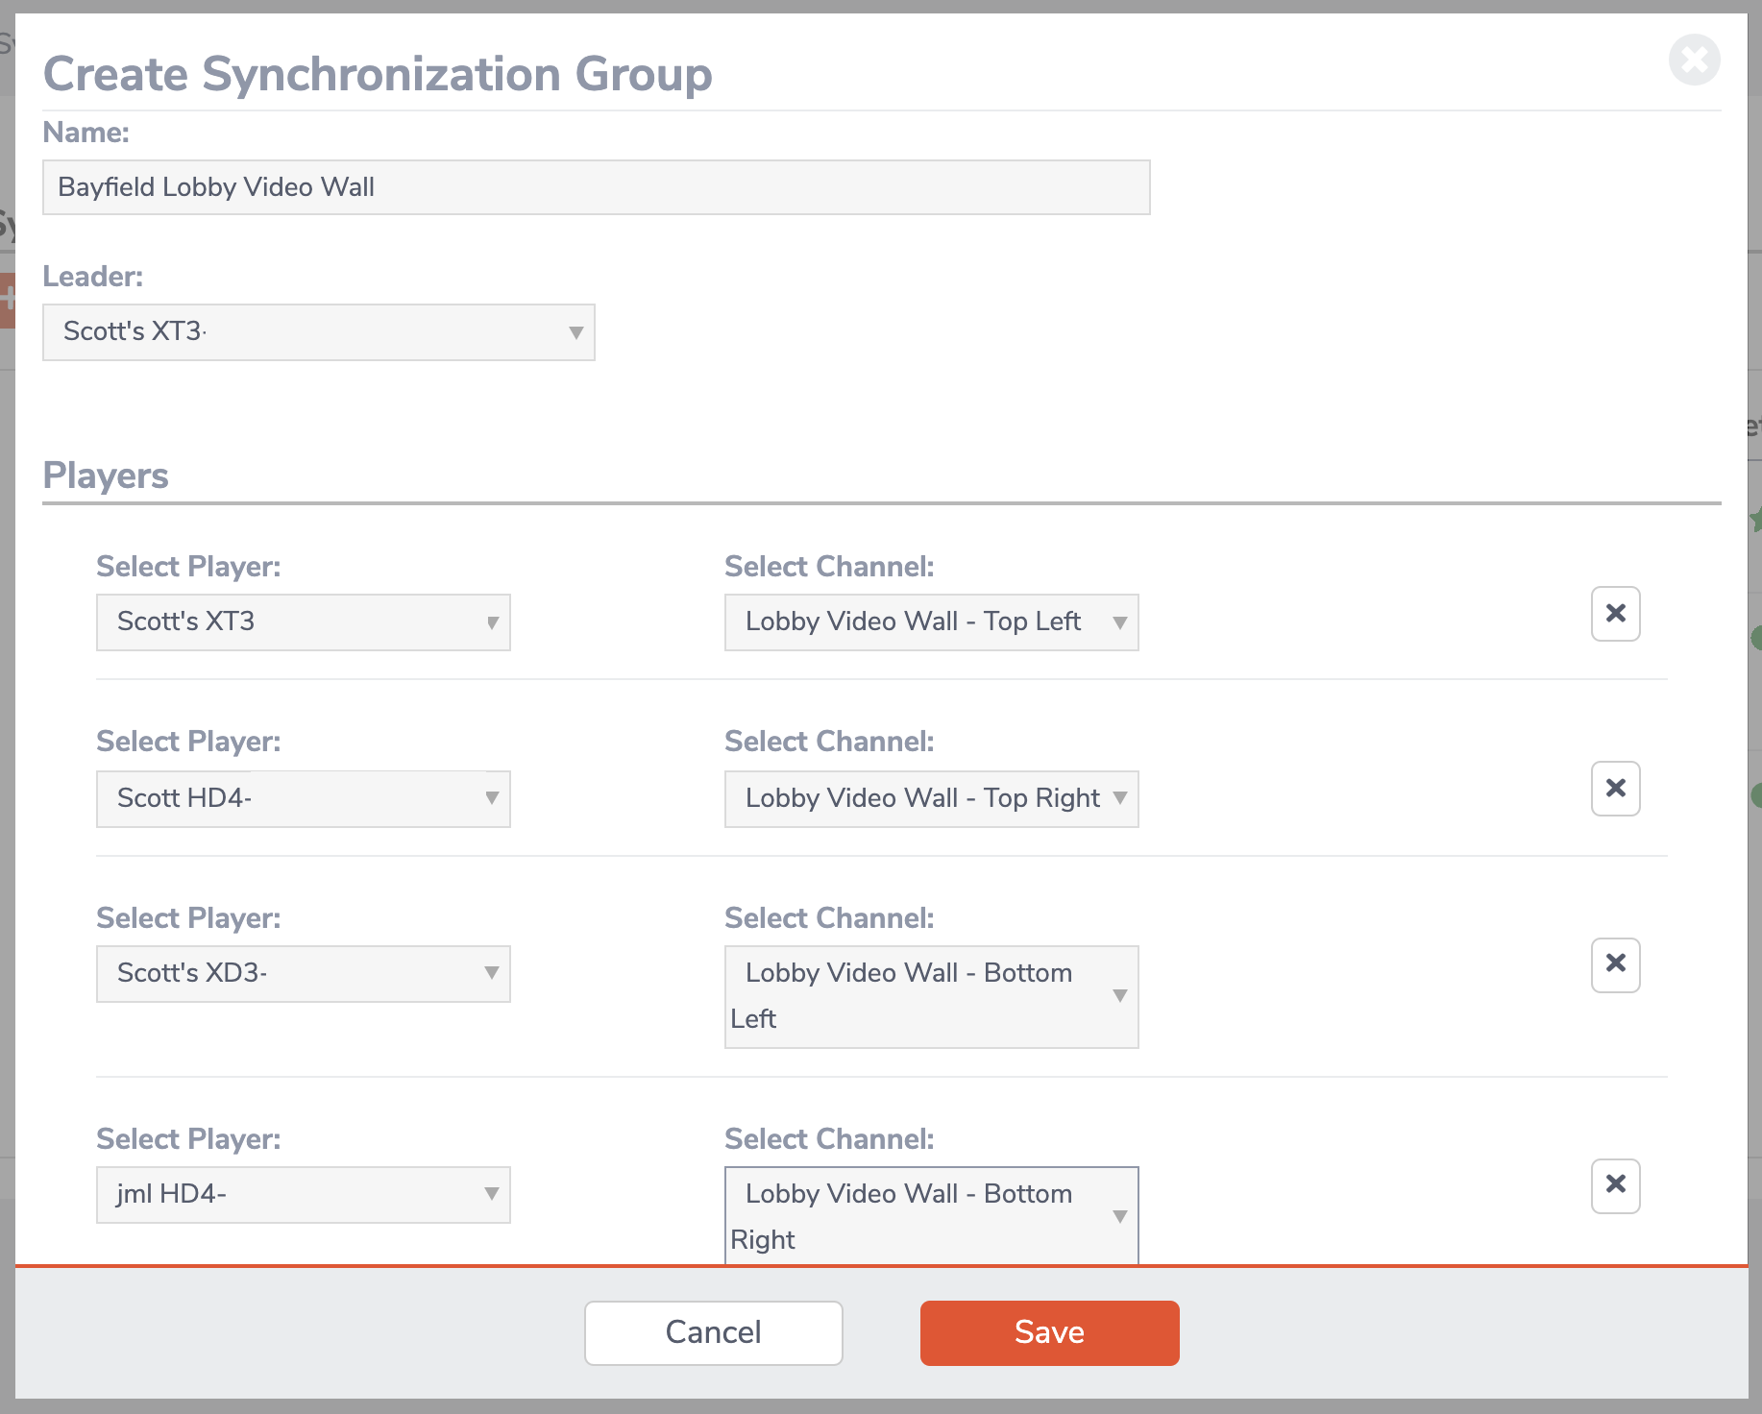Edit the group Name input field
The image size is (1762, 1414).
coord(597,187)
